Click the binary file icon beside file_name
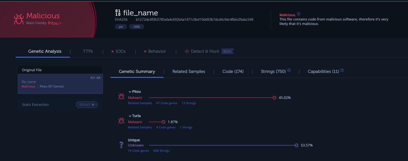This screenshot has width=408, height=161. 118,13
